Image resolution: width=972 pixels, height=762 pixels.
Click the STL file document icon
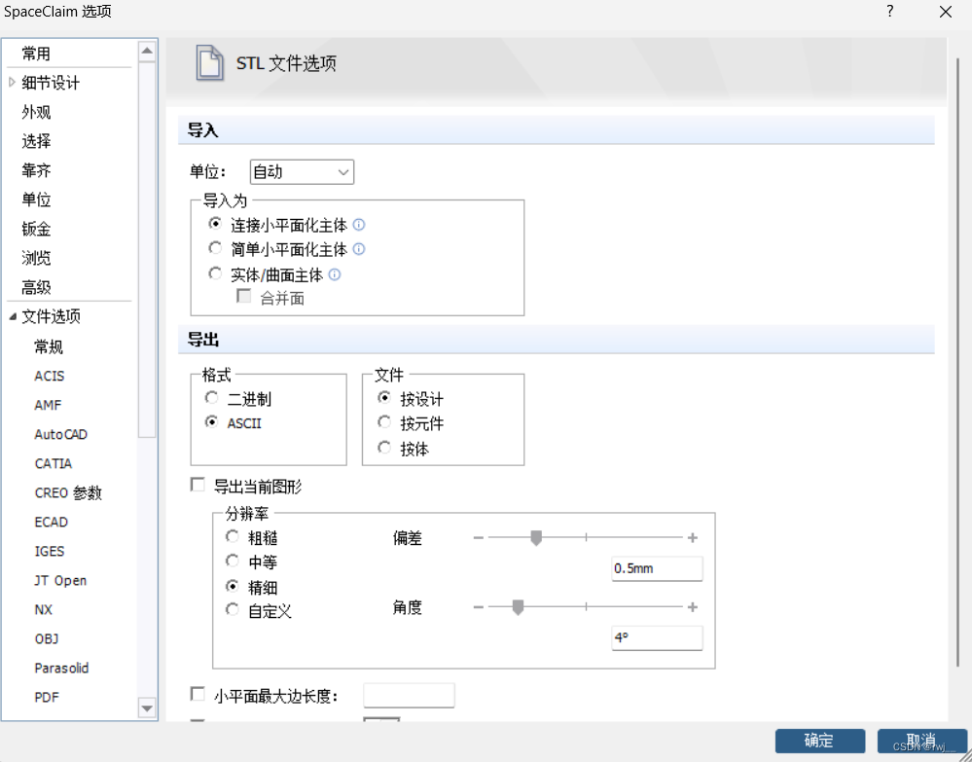point(209,62)
